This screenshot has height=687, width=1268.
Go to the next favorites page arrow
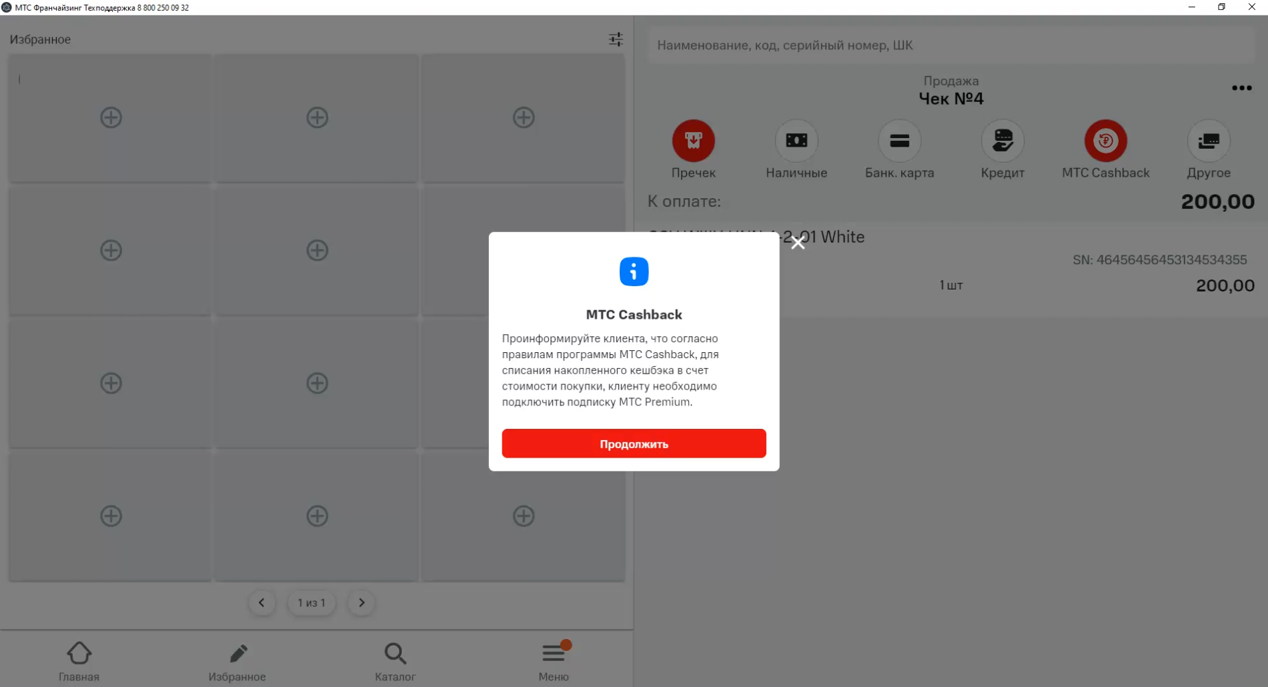pos(362,602)
